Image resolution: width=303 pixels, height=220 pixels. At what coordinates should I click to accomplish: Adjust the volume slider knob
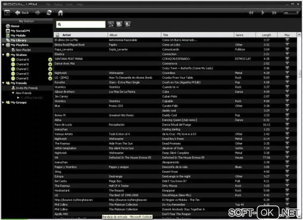[x=297, y=13]
